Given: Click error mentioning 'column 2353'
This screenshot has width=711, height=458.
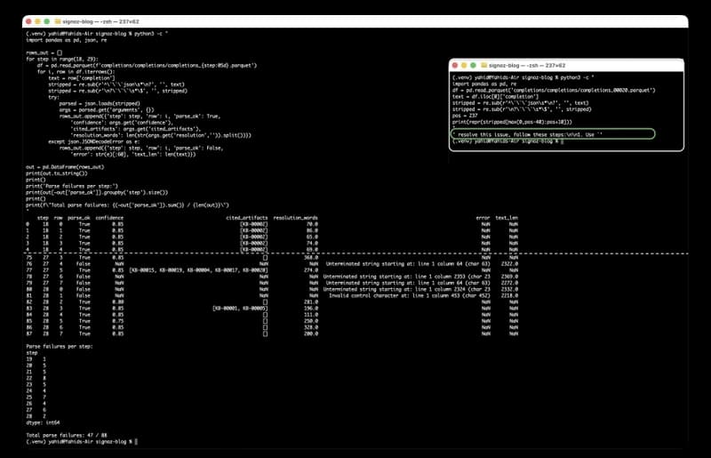Looking at the screenshot, I should click(x=407, y=277).
